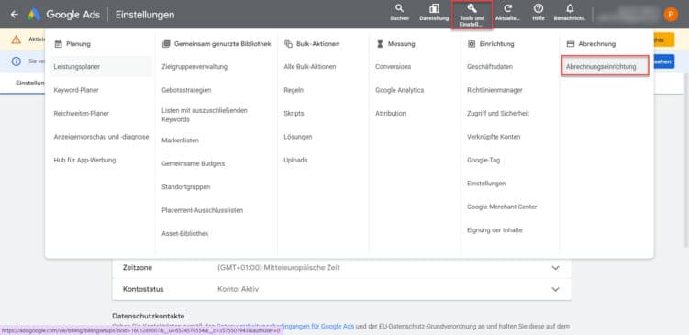
Task: Click the yellow button at right edge
Action: (x=663, y=39)
